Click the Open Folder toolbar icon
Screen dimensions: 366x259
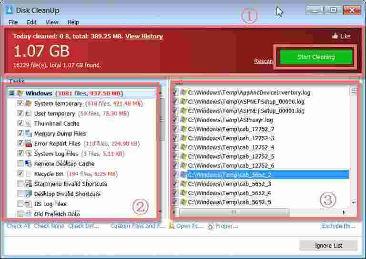point(172,226)
